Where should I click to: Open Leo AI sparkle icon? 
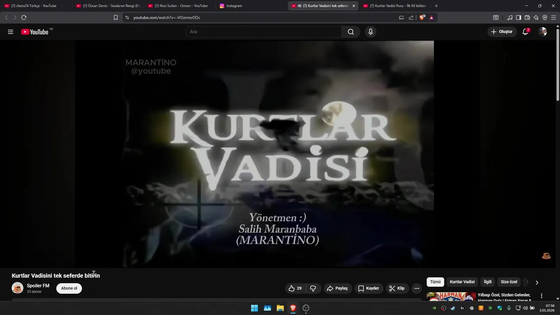tap(536, 17)
